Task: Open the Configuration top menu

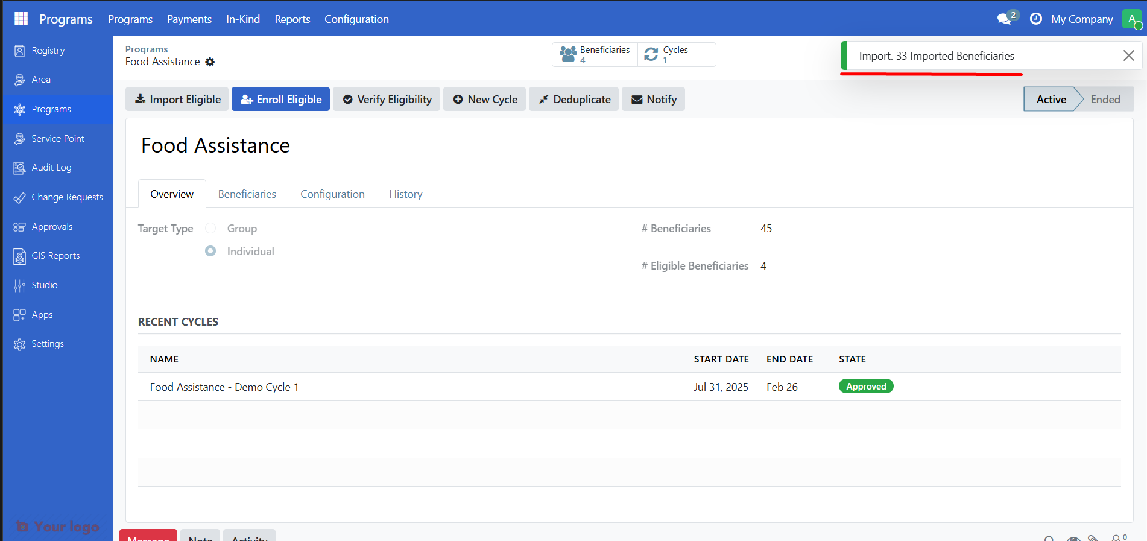Action: pyautogui.click(x=356, y=19)
